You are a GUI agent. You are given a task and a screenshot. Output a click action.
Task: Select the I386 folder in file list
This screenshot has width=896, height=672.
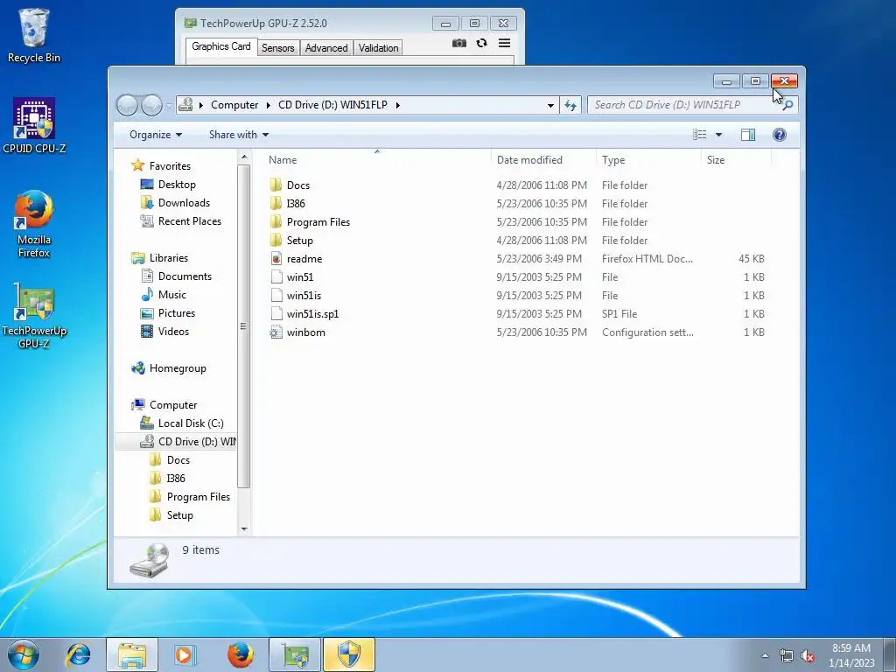[296, 203]
